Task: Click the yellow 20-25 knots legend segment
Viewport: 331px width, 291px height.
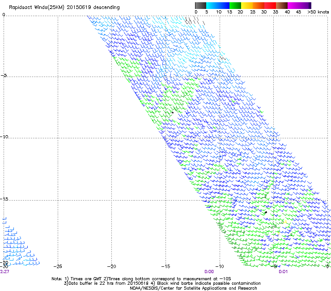Action: point(247,5)
